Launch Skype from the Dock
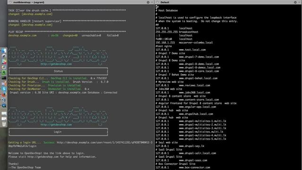The image size is (302, 170). [4, 89]
